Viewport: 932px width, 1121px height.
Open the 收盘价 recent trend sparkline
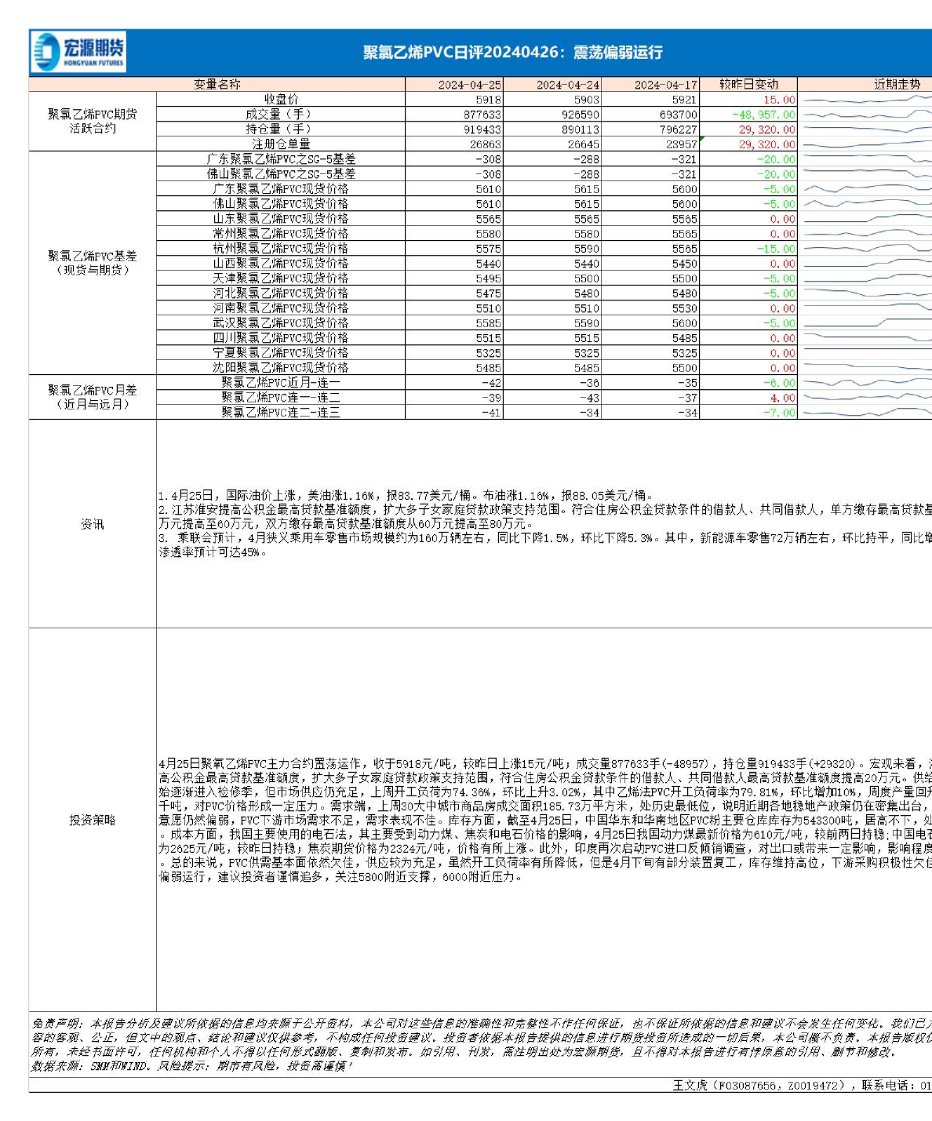click(x=865, y=100)
